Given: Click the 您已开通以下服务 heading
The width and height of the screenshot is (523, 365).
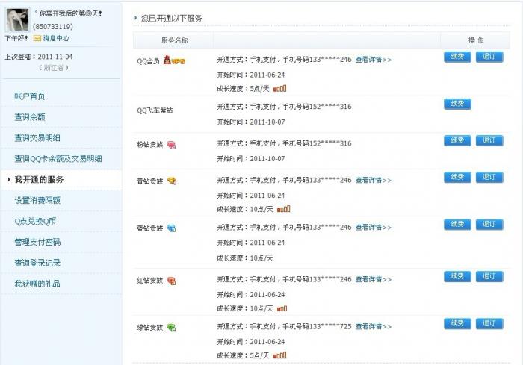Looking at the screenshot, I should (172, 19).
